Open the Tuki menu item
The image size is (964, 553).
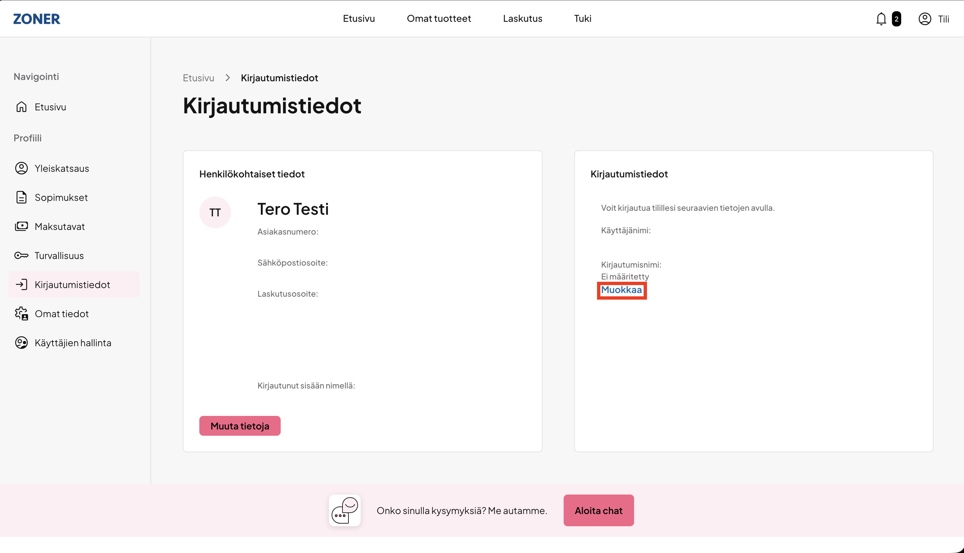(x=582, y=18)
